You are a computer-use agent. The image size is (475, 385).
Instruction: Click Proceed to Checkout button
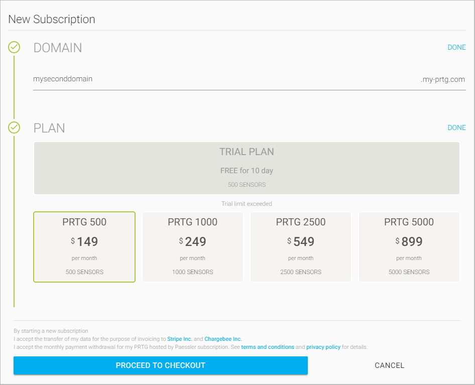pyautogui.click(x=161, y=365)
